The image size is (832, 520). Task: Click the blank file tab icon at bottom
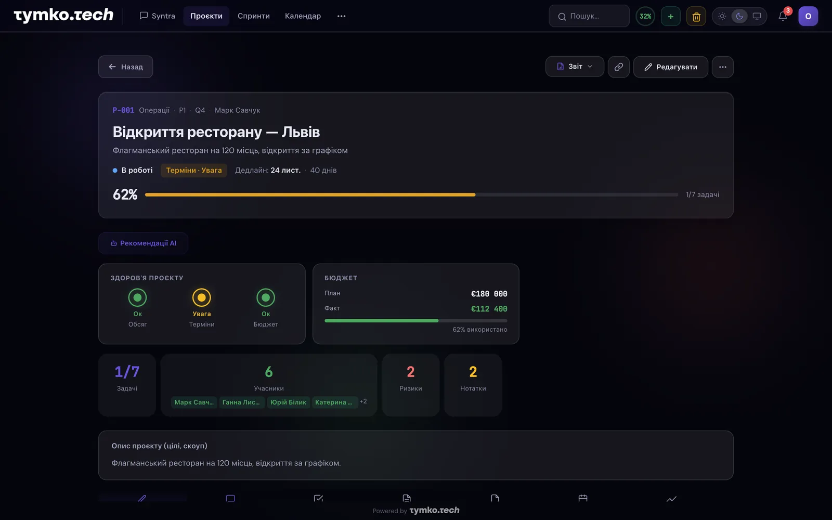pos(495,498)
